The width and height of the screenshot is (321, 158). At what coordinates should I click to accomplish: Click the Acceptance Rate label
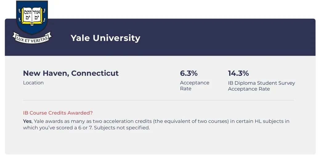(195, 86)
